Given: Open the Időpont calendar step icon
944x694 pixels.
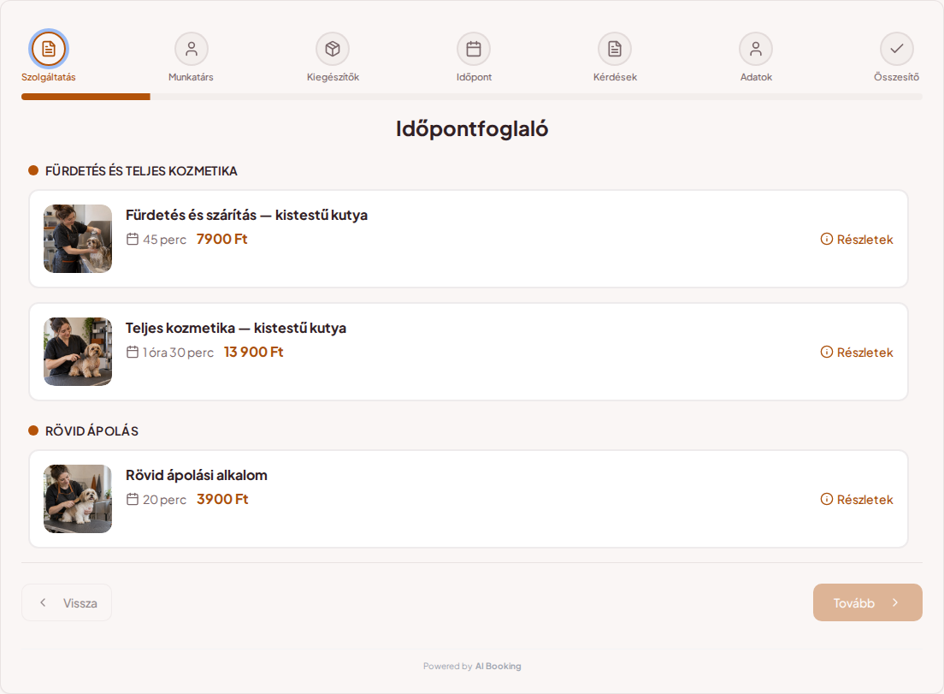Looking at the screenshot, I should tap(474, 49).
